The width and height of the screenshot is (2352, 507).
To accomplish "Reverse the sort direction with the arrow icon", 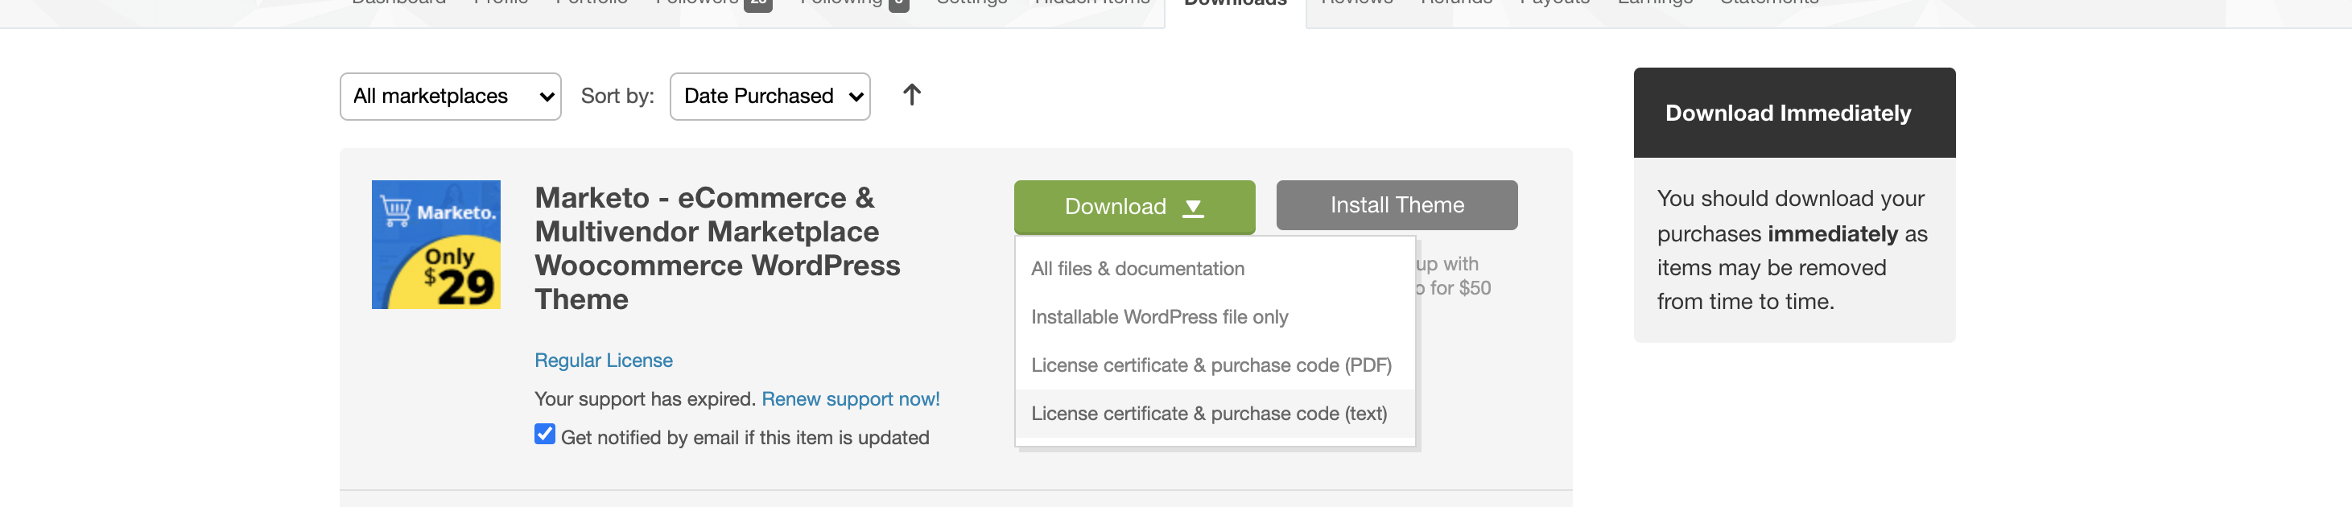I will tap(911, 95).
